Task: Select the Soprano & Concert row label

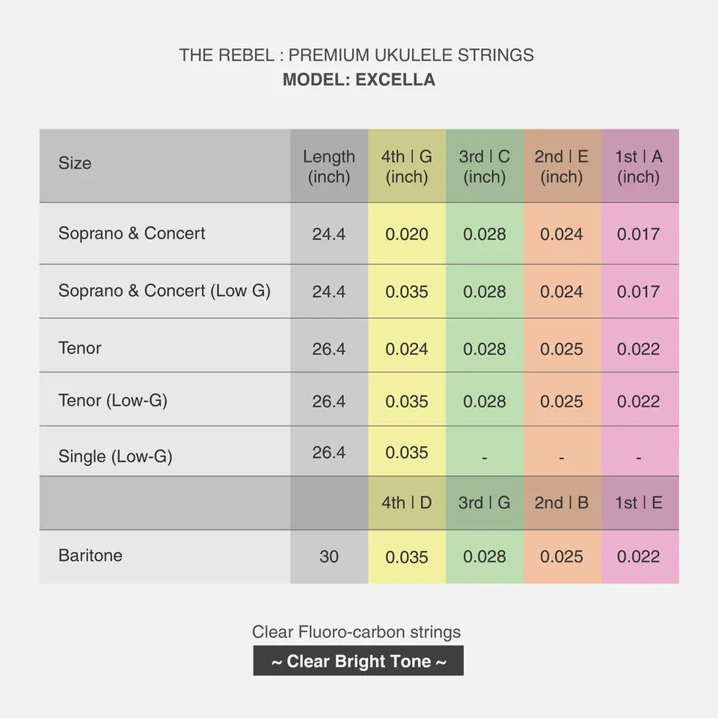Action: tap(132, 233)
